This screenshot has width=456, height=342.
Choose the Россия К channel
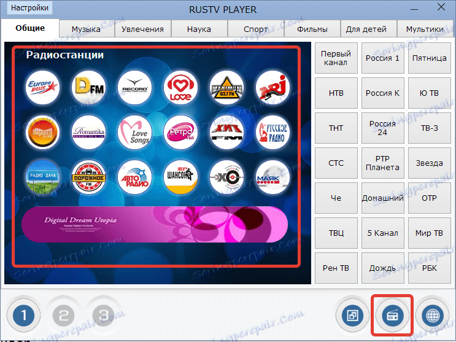coord(382,93)
